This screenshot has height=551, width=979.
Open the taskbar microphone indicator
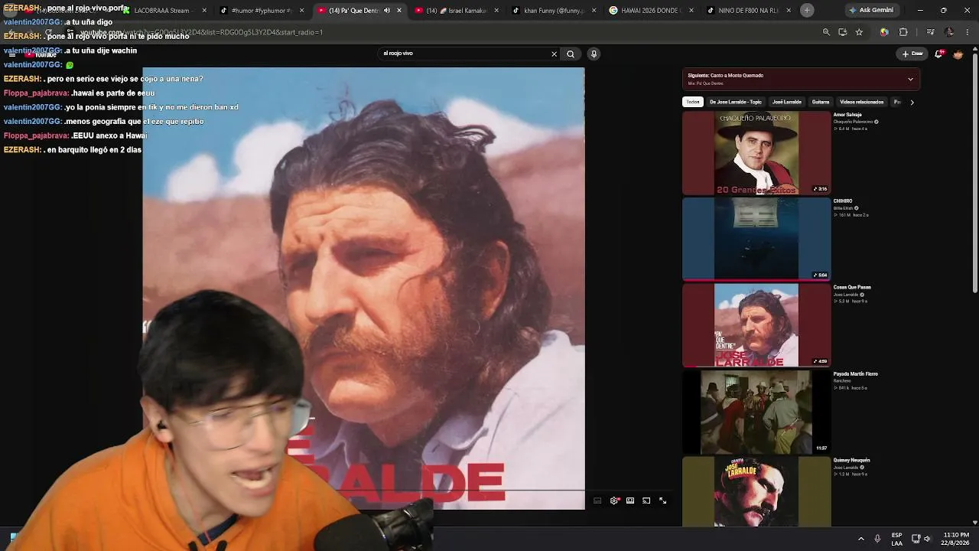click(x=877, y=539)
